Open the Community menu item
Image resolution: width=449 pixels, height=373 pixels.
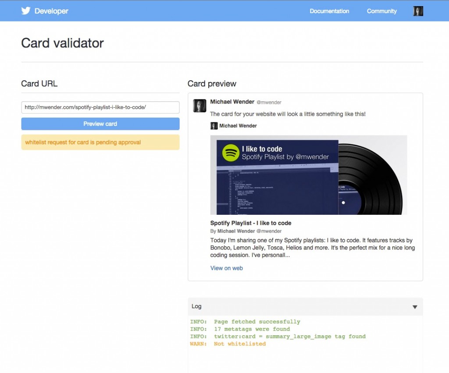coord(382,11)
